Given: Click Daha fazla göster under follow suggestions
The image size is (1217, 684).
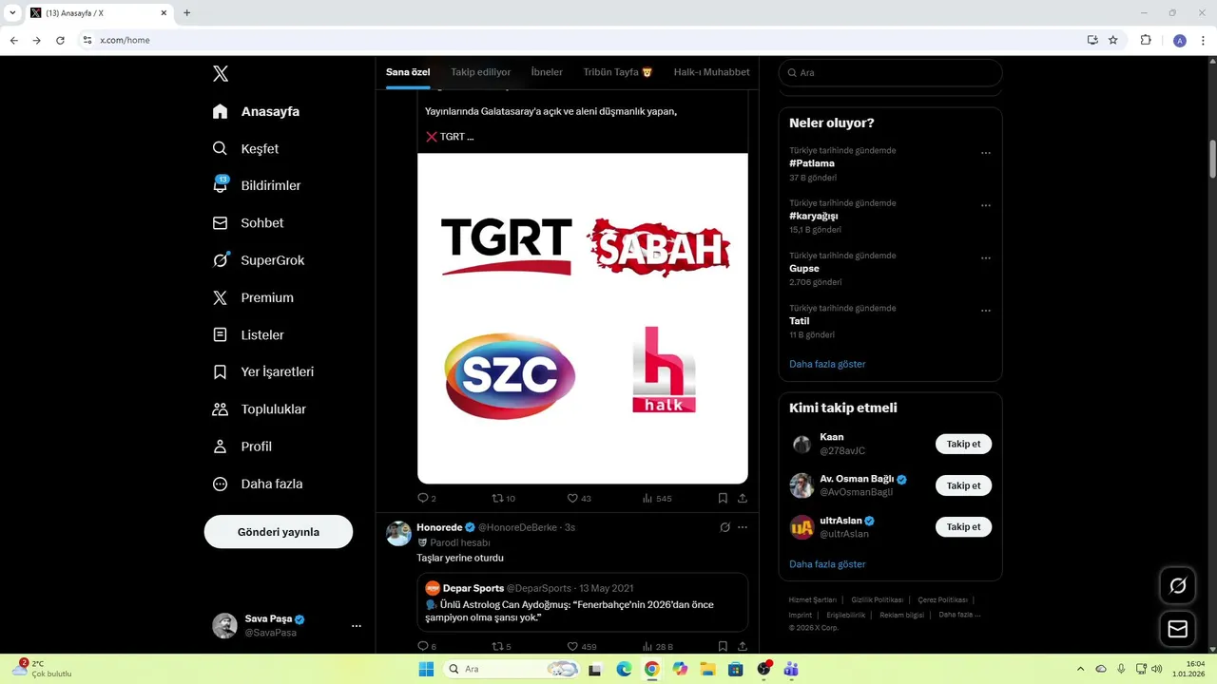Looking at the screenshot, I should tap(827, 564).
